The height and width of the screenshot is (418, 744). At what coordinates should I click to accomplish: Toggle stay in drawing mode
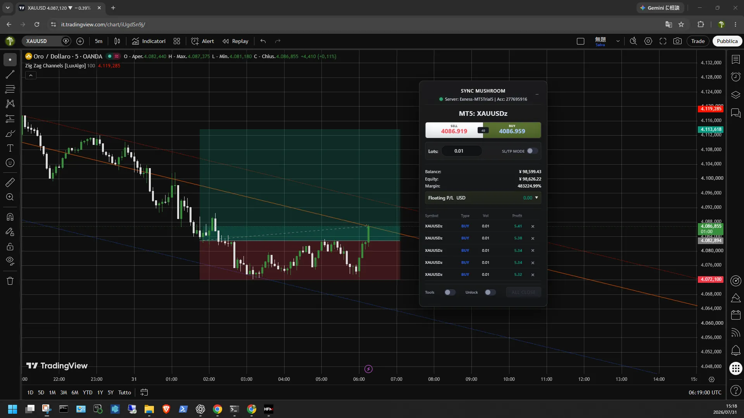click(x=10, y=232)
